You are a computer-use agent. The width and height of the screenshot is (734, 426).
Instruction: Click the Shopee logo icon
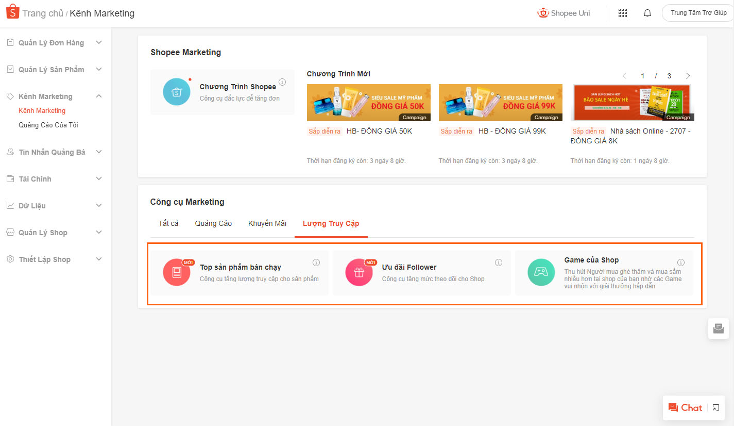12,12
